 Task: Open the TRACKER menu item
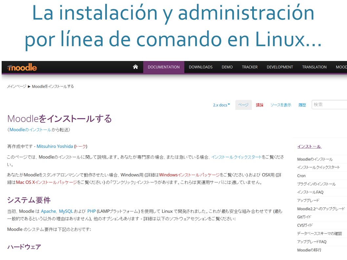click(250, 67)
